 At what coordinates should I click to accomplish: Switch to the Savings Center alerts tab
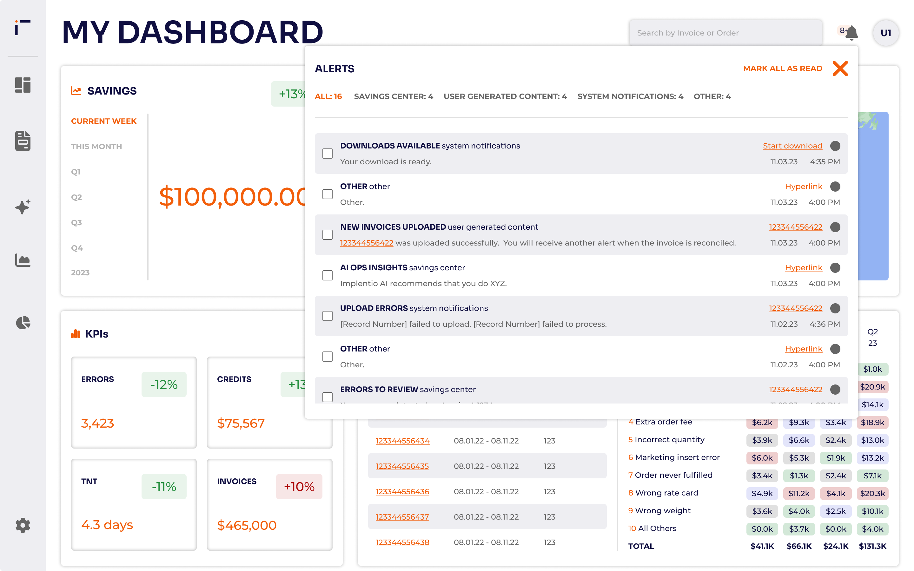[x=393, y=96]
